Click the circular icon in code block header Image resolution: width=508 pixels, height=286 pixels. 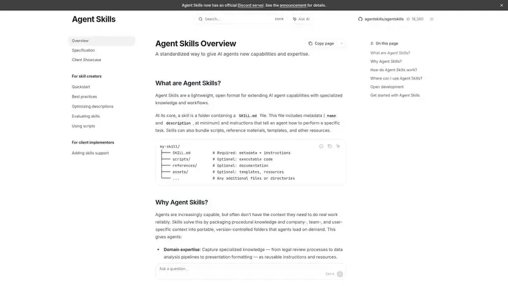tap(321, 146)
